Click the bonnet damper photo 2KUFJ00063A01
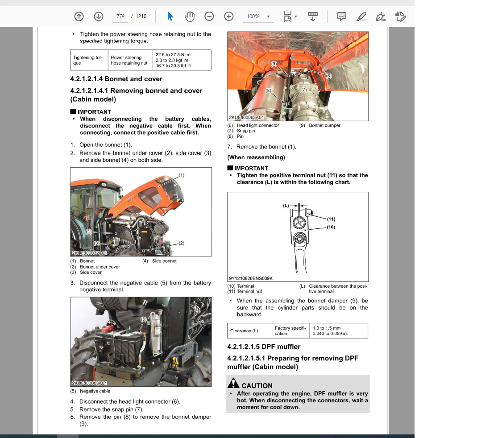This screenshot has width=502, height=438. coord(298,76)
